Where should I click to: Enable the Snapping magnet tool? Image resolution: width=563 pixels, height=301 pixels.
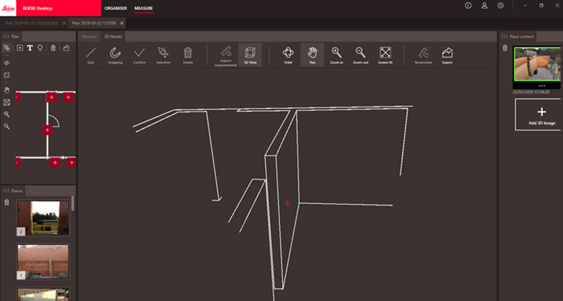click(x=115, y=55)
